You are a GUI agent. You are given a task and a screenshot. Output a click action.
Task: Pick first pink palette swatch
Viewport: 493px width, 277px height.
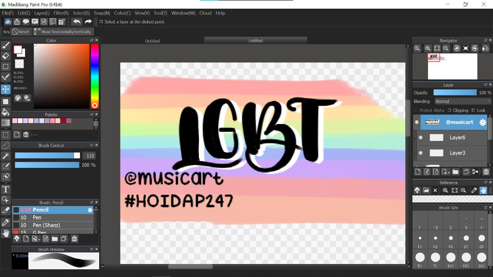[x=15, y=121]
